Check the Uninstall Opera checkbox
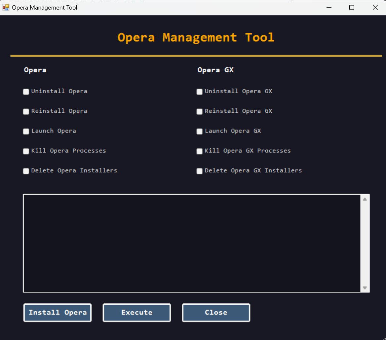The width and height of the screenshot is (386, 340). tap(26, 92)
